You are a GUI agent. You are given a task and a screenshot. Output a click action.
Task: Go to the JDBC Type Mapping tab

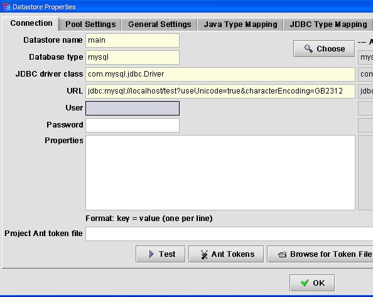pos(328,24)
